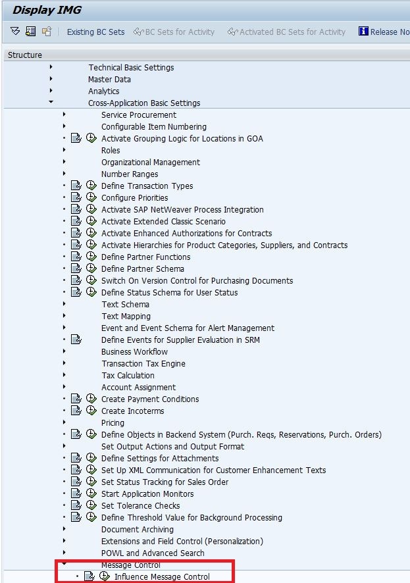
Task: Execute Switch On Version Control activity
Action: (x=91, y=280)
